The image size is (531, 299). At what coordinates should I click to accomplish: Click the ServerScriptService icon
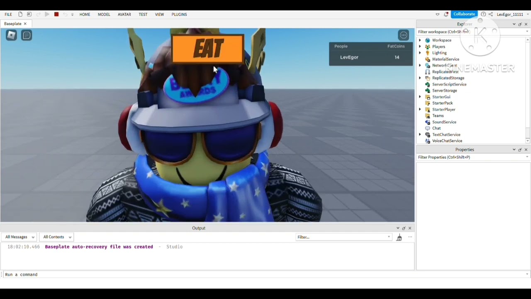click(428, 84)
